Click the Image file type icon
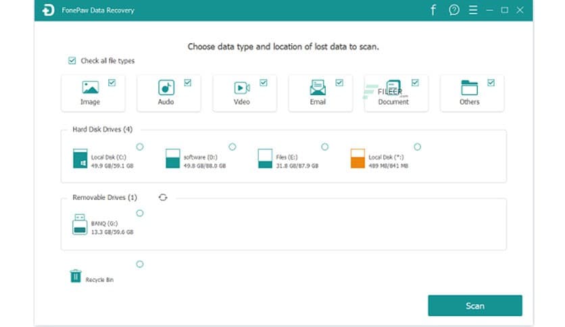565x327 pixels. [x=90, y=88]
